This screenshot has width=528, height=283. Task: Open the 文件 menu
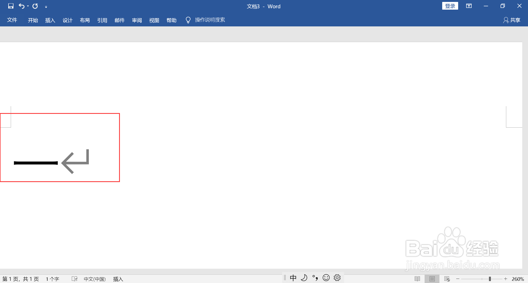pyautogui.click(x=12, y=20)
